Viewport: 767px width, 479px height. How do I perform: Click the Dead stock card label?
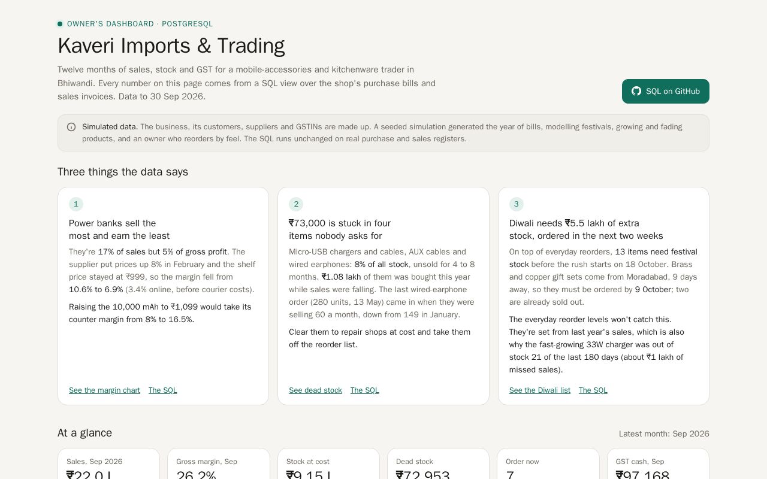click(415, 462)
